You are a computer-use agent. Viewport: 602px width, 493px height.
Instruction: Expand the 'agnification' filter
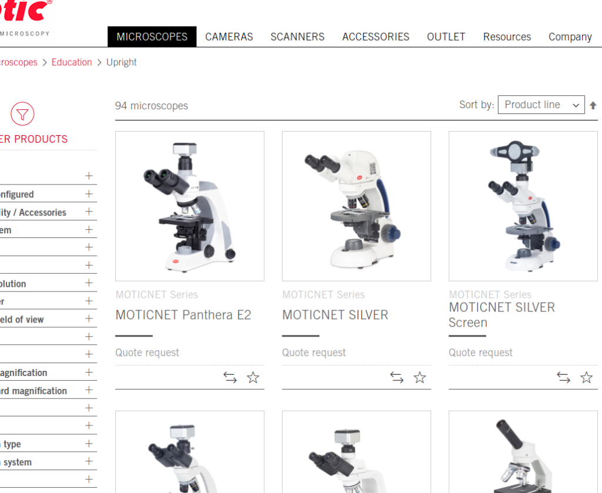(48, 372)
